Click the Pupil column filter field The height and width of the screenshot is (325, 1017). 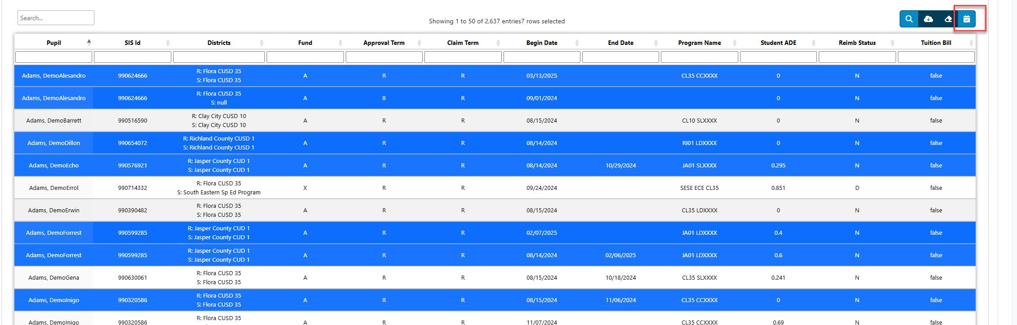[x=54, y=57]
